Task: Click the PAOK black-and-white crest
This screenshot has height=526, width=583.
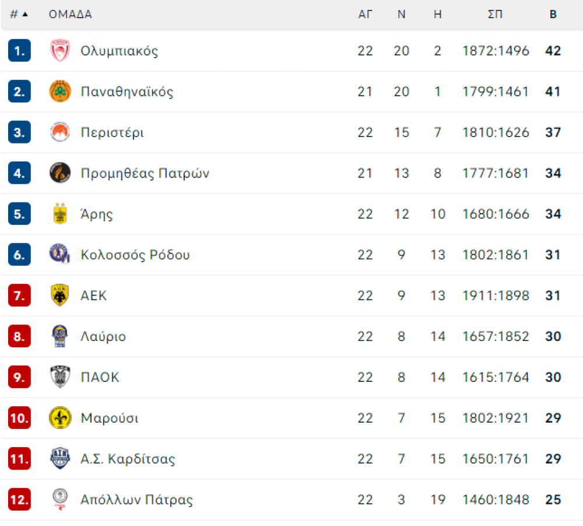Action: (60, 377)
